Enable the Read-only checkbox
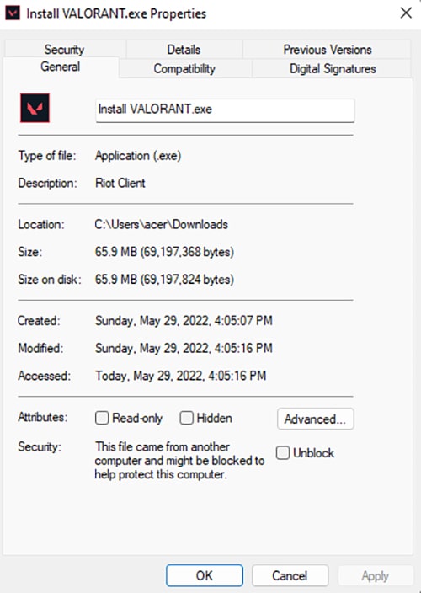Viewport: 421px width, 593px height. tap(102, 418)
